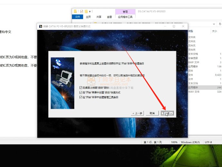Open the quick access toolbar customize arrow
Screen dimensions: 222x167
(90, 12)
